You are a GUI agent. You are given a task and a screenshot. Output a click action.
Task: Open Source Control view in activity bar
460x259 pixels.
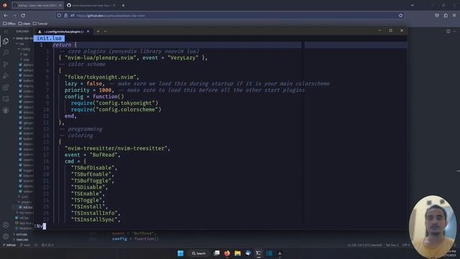(x=6, y=64)
